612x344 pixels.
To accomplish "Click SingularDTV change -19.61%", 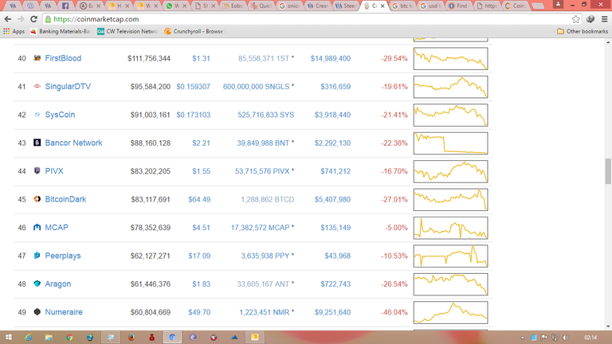I will tap(394, 87).
